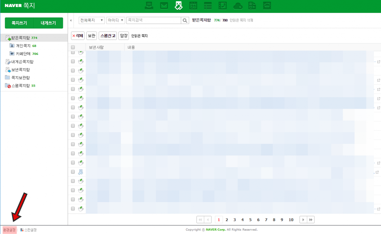This screenshot has width=381, height=234.
Task: Click the 내용 column header
Action: point(131,47)
